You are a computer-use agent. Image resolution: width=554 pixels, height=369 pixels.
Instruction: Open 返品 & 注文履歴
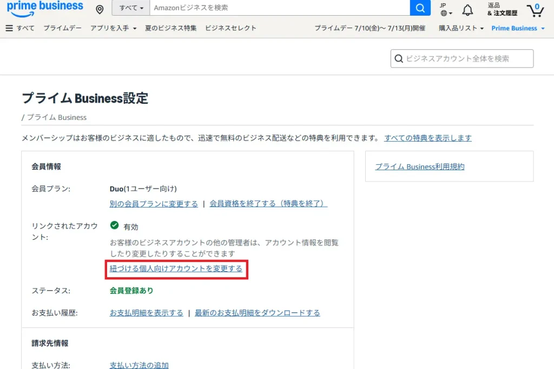coord(502,10)
